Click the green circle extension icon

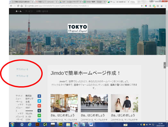pos(154,6)
